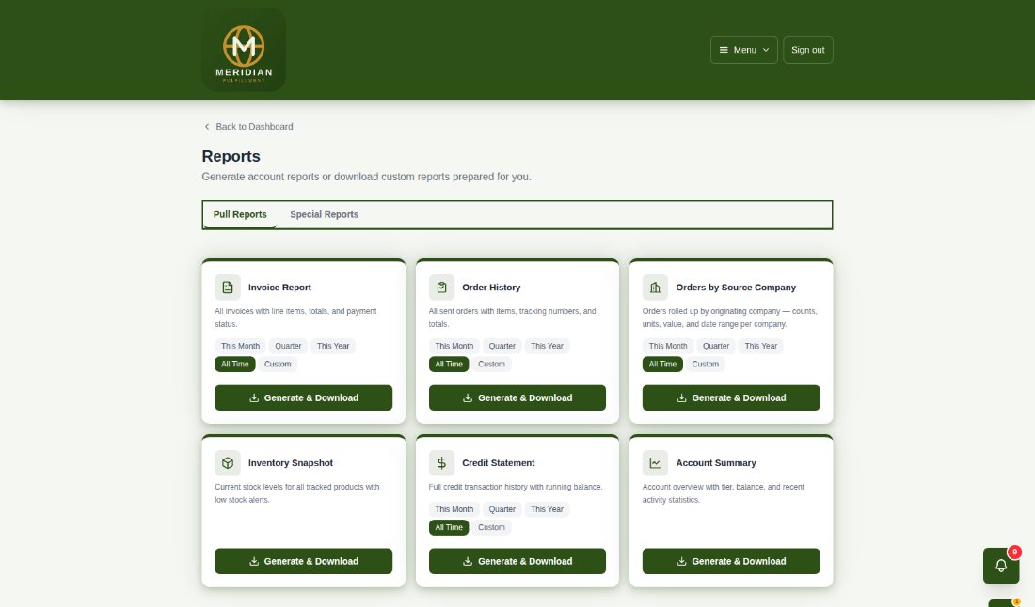
Task: Select All Time for Credit Statement
Action: (449, 527)
